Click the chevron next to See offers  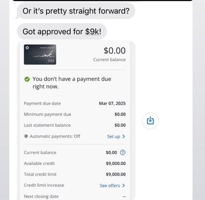tap(124, 185)
